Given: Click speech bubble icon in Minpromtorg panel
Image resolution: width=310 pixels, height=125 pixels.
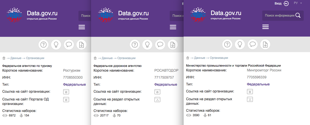Looking at the screenshot, I should click(x=253, y=45).
